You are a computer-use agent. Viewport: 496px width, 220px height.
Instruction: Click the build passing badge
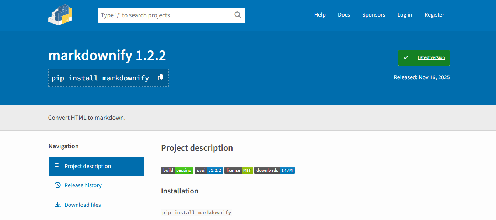coord(177,170)
